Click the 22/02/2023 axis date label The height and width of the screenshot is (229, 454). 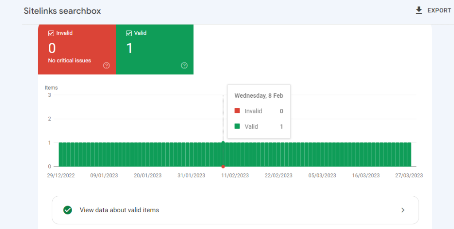(278, 176)
